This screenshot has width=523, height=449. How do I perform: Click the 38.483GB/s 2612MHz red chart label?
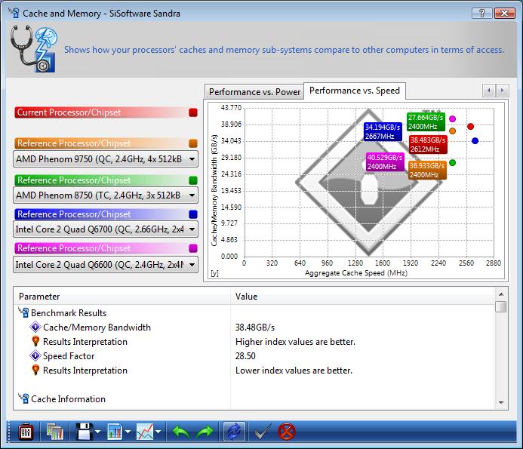428,144
